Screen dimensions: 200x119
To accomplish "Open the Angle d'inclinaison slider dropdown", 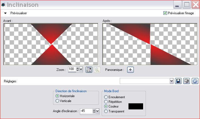I will click(97, 111).
